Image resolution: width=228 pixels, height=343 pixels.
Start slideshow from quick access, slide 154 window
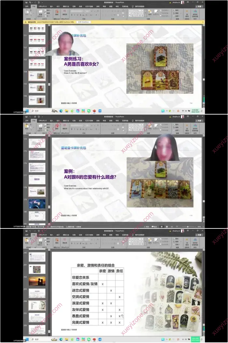tap(38, 2)
